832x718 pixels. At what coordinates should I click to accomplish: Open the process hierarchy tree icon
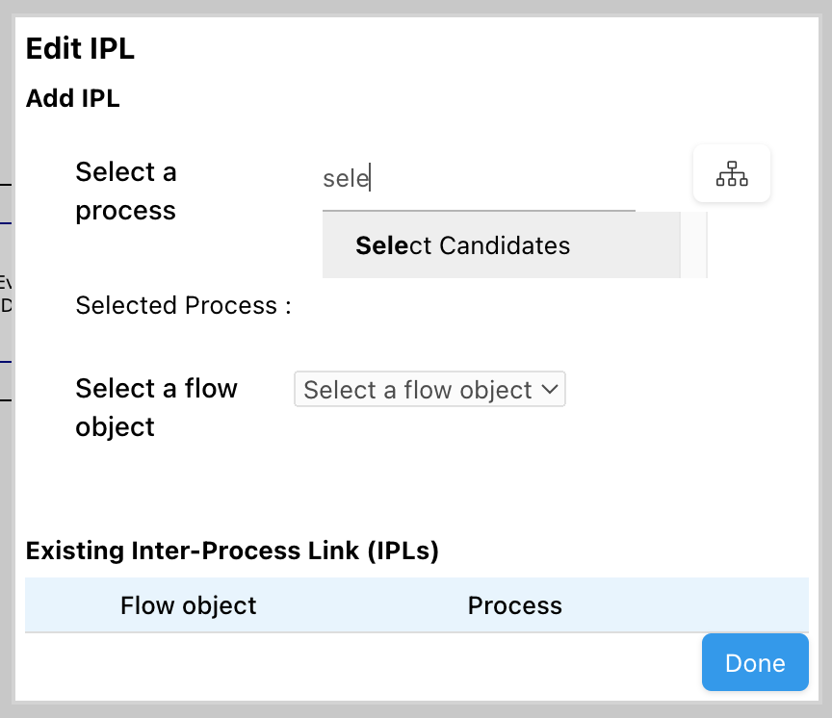tap(732, 174)
